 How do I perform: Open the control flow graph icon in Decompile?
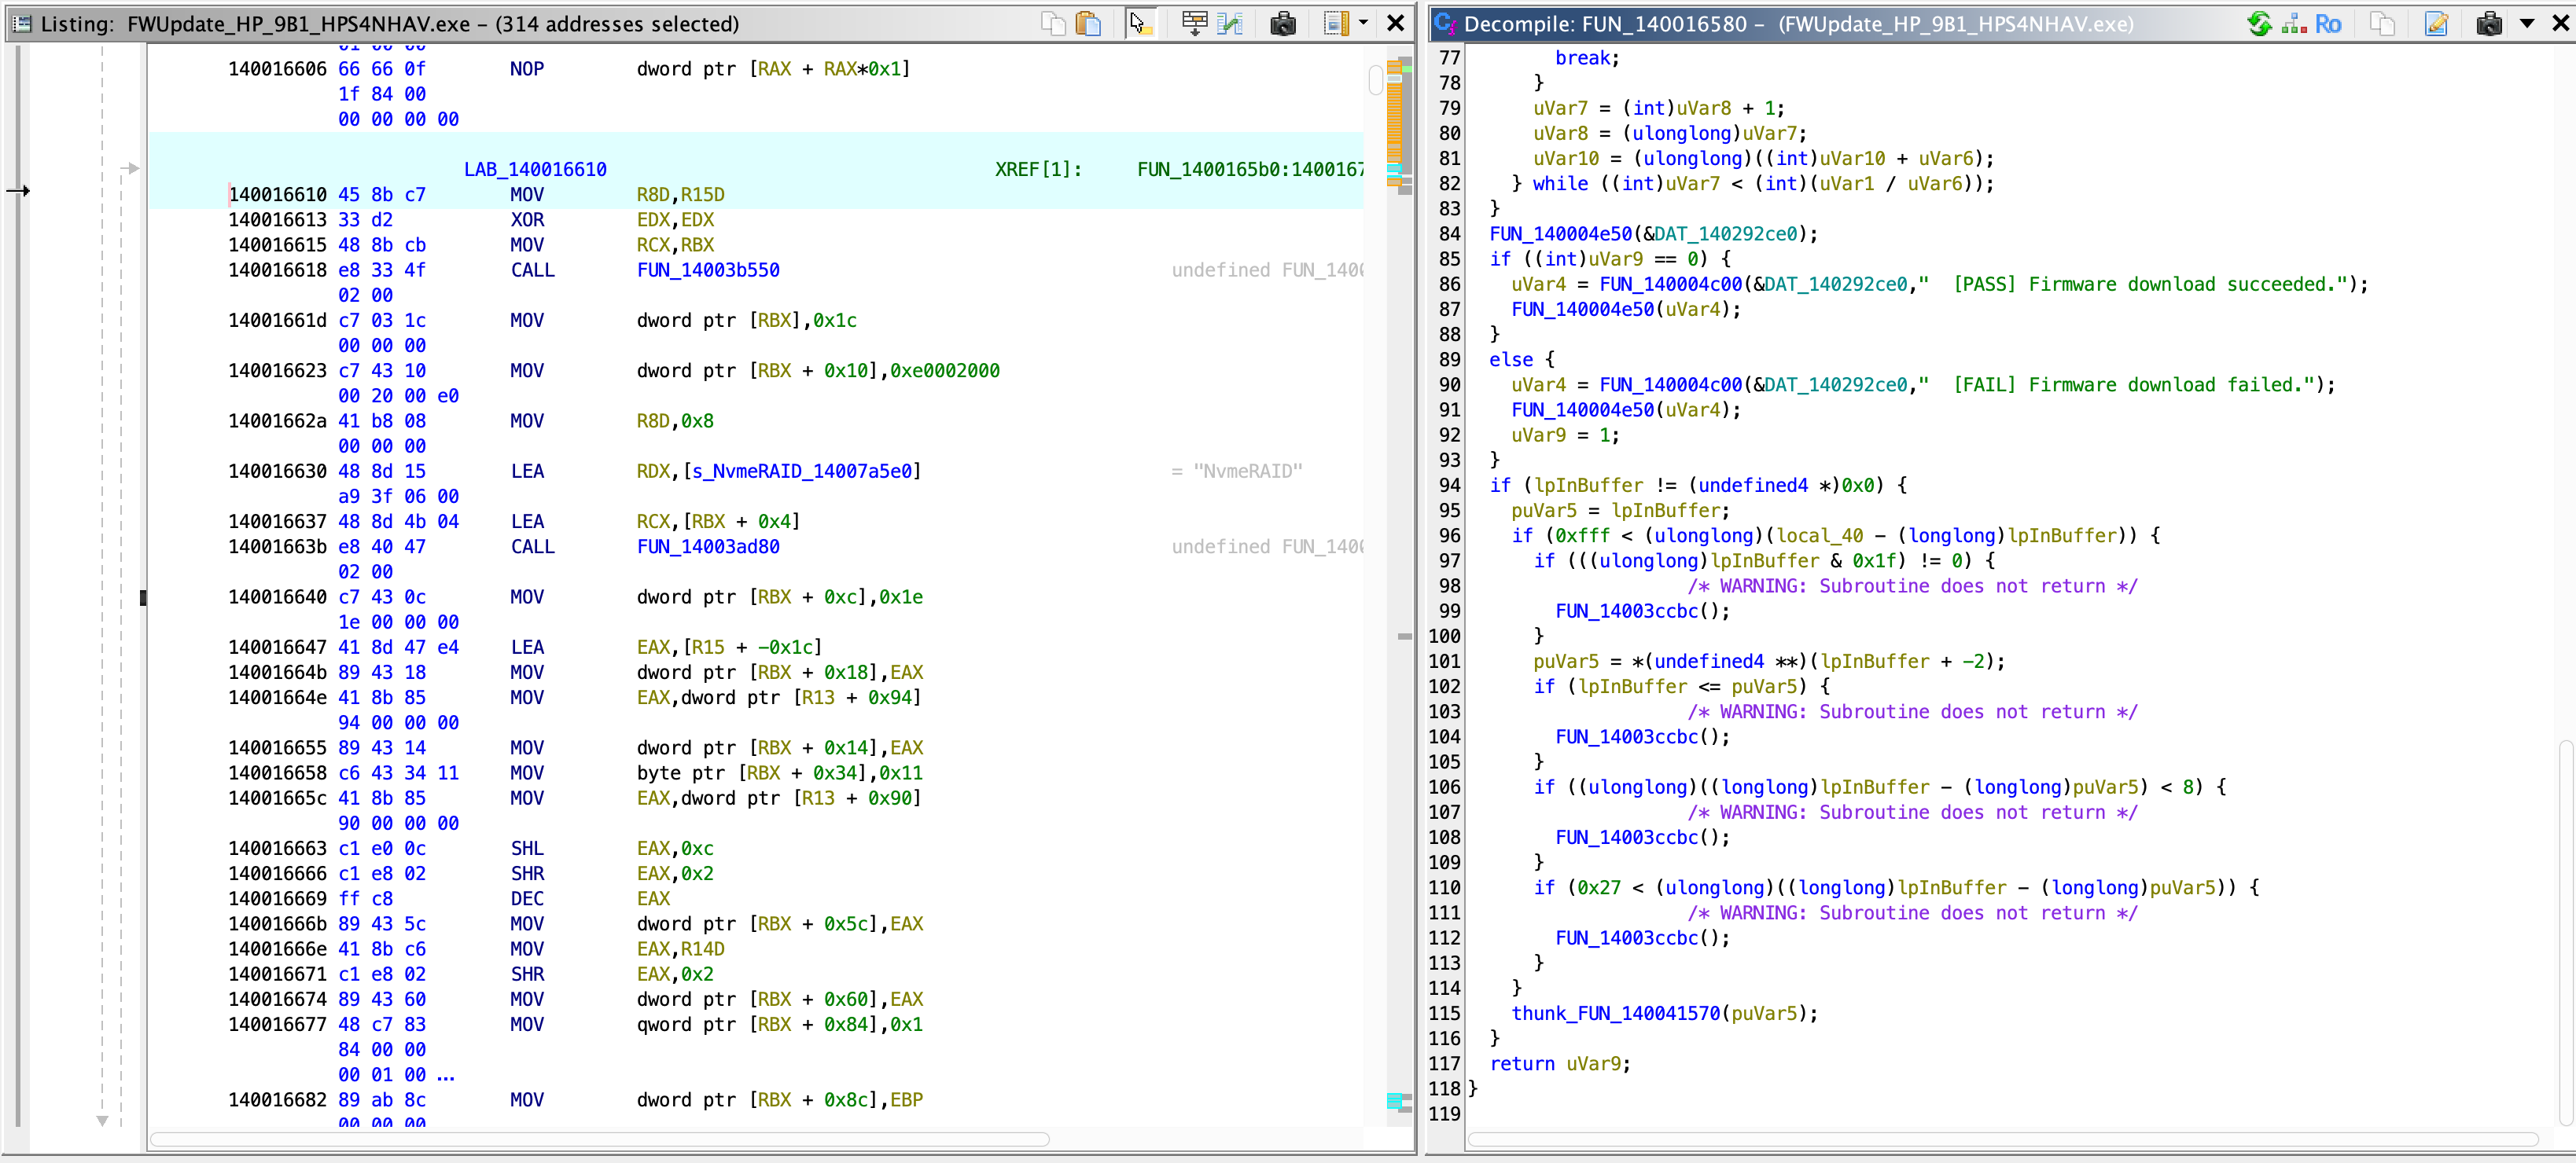tap(2294, 23)
